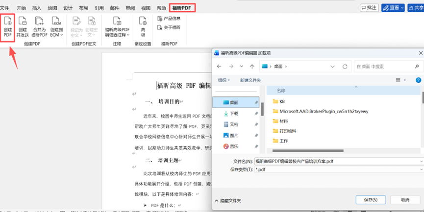Collapse folders with 隐藏文件夹 toggle
This screenshot has height=212, width=424.
click(x=228, y=200)
